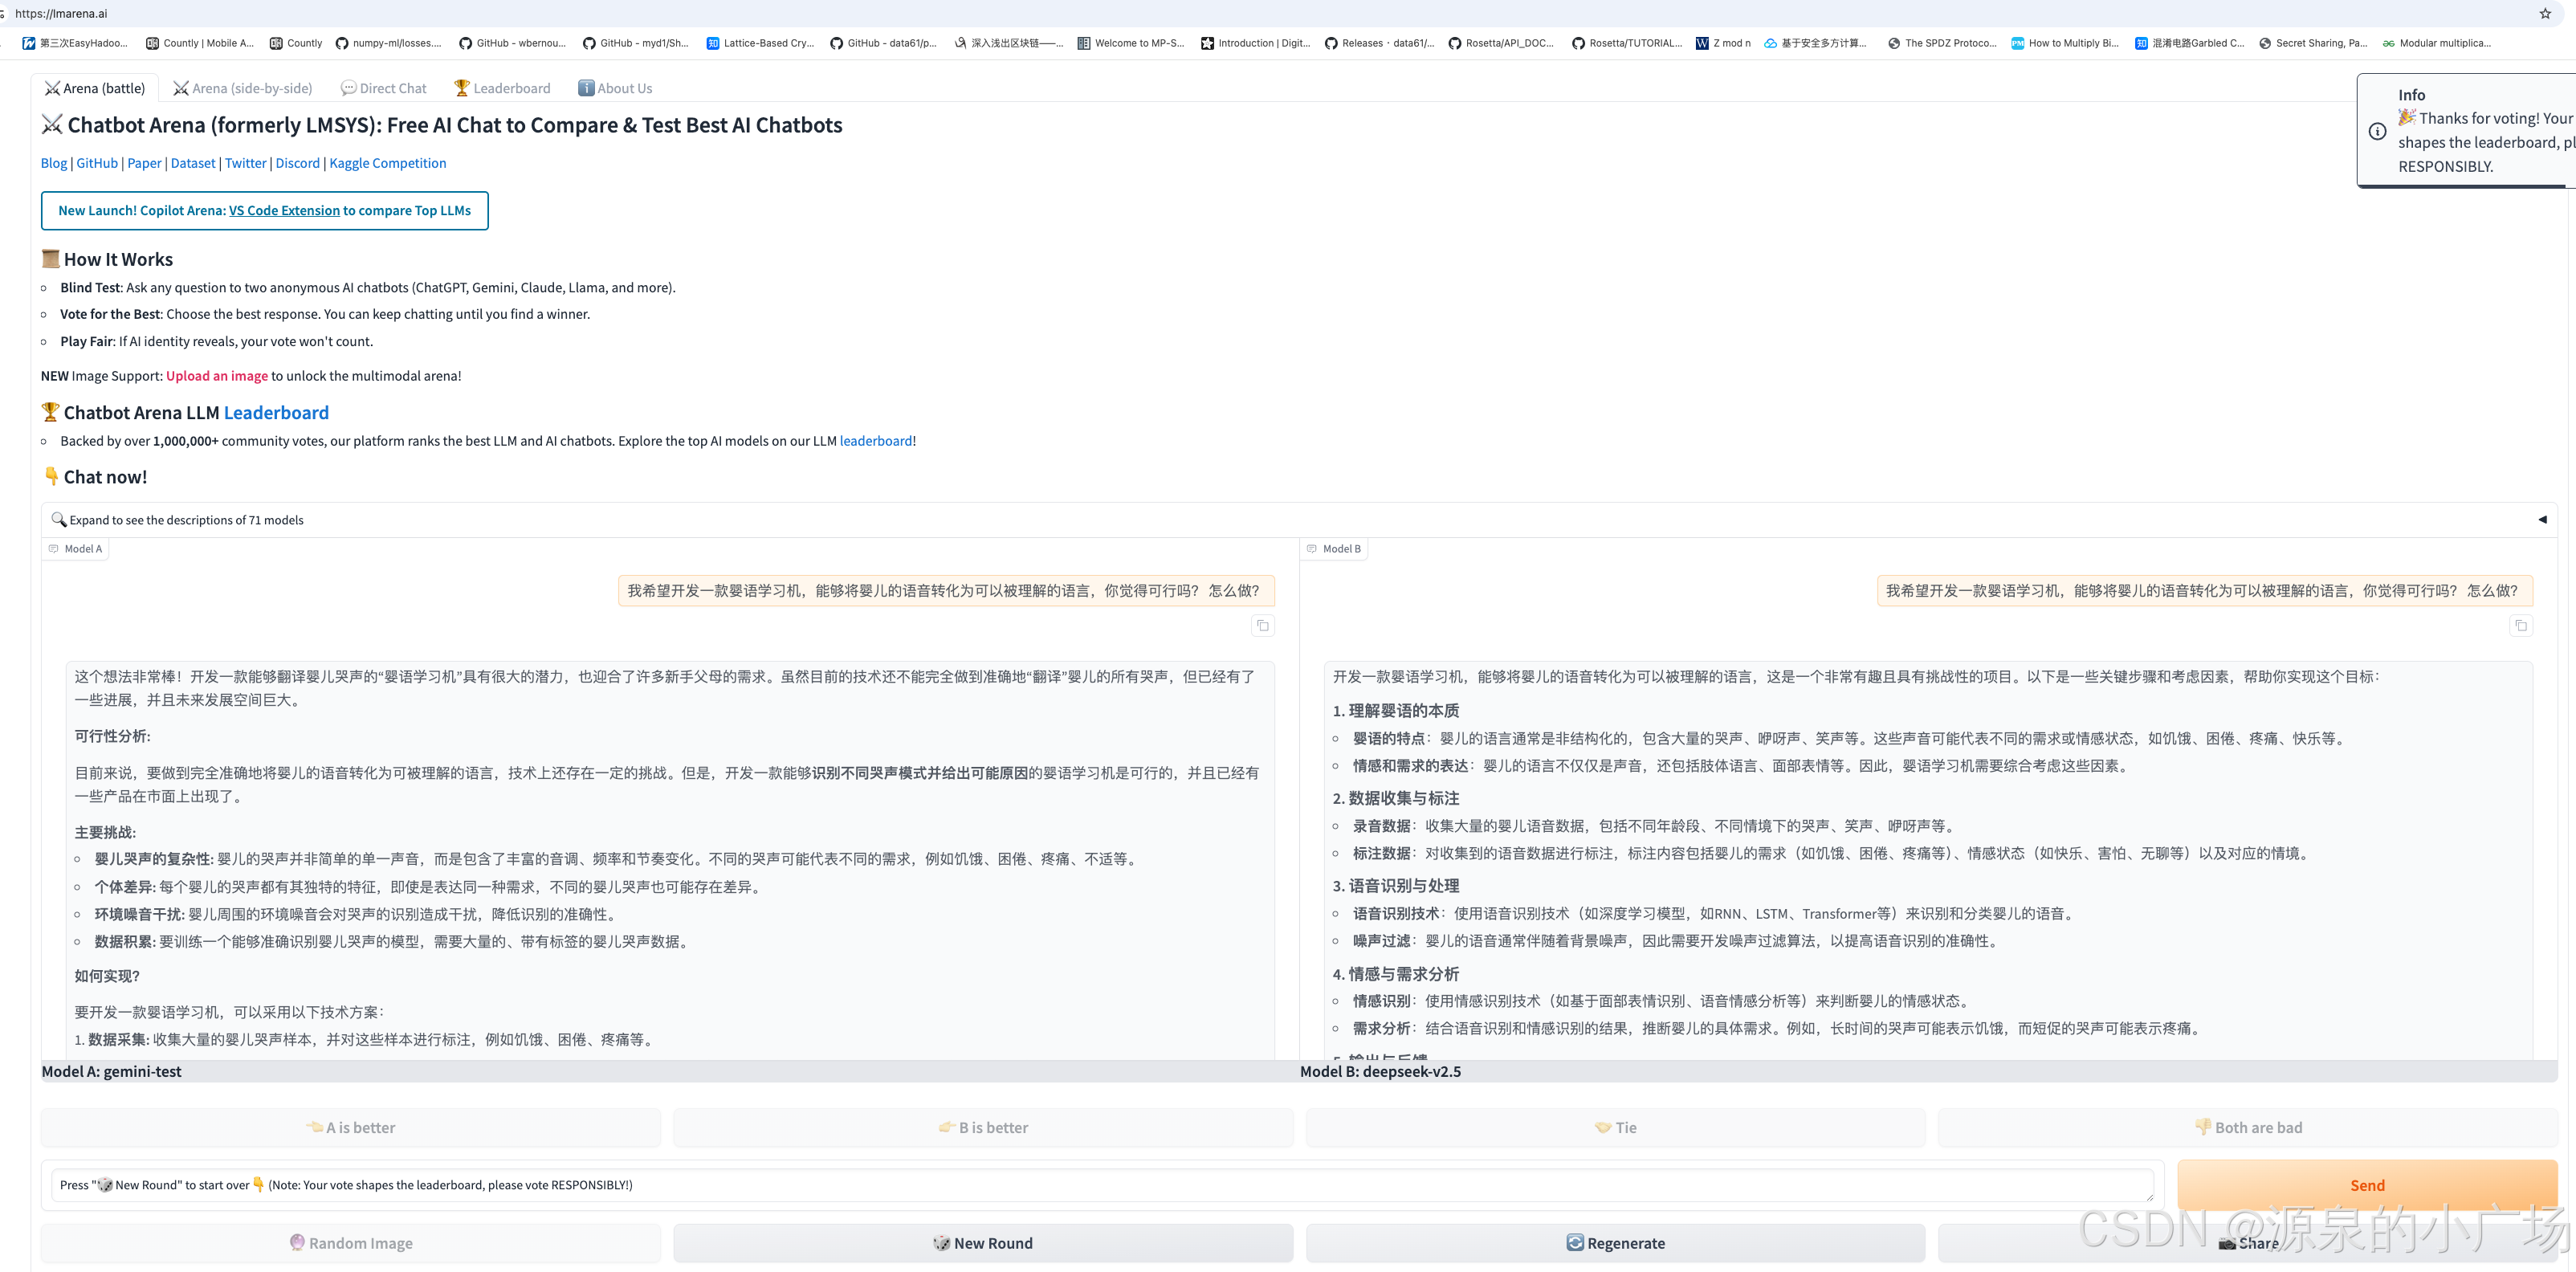Open the About Us tab

pyautogui.click(x=615, y=88)
